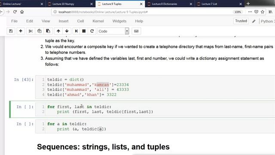Open the Insert menu
The height and width of the screenshot is (155, 275).
(x=64, y=21)
